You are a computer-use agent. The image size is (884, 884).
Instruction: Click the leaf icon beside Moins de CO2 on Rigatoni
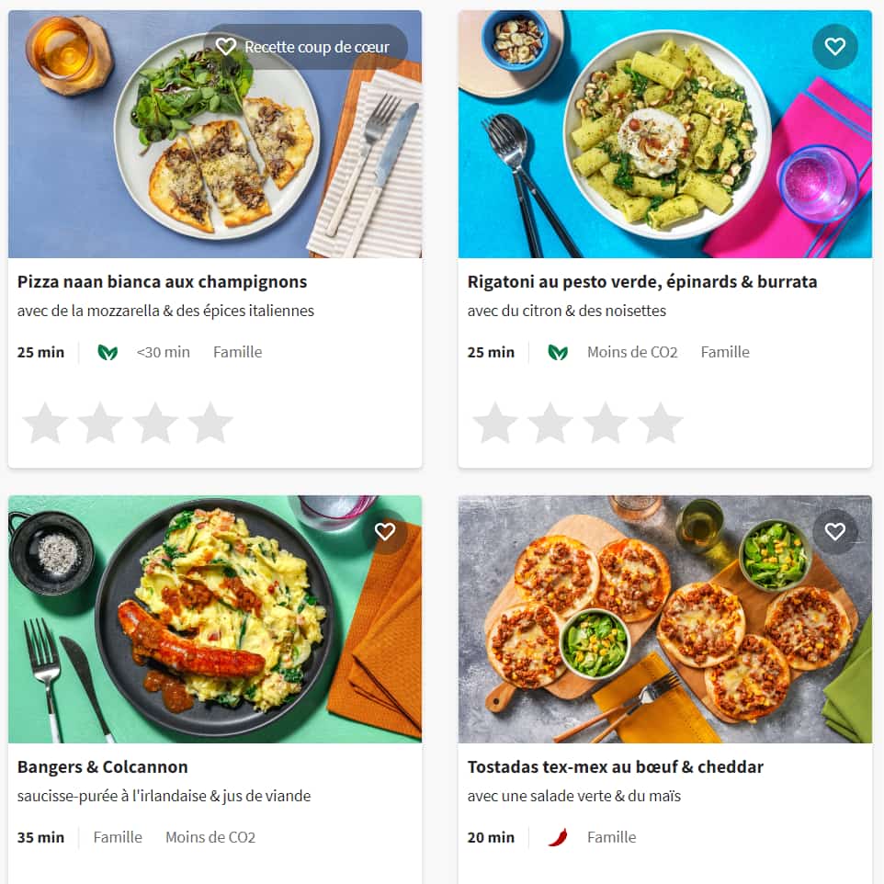[558, 351]
